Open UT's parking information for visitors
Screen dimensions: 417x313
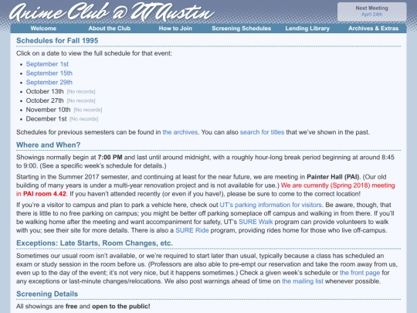(x=270, y=205)
